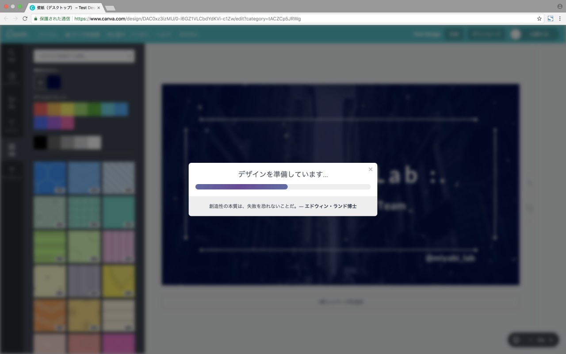This screenshot has width=566, height=354.
Task: Reload the Canva page
Action: click(25, 19)
